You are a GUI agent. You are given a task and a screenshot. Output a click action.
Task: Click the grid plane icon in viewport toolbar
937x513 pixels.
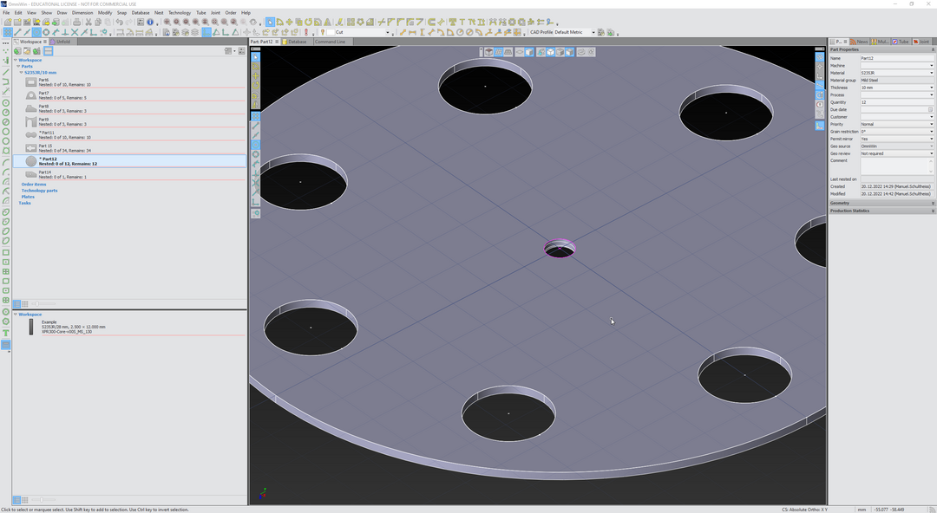[x=498, y=52]
